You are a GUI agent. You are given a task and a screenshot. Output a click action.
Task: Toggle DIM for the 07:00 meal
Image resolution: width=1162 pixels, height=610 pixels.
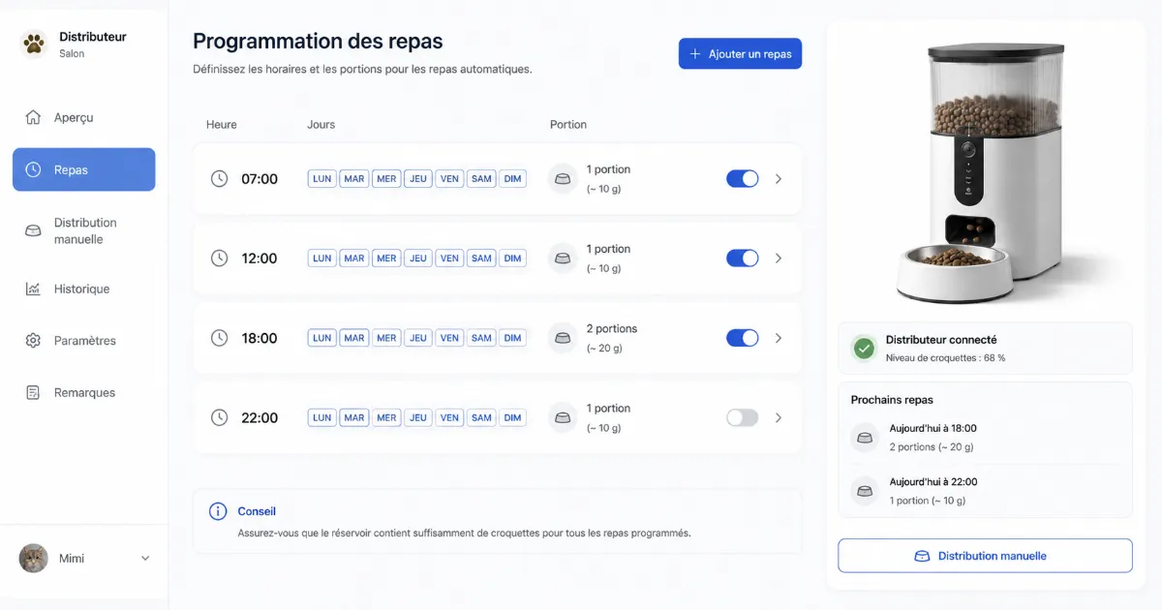[x=513, y=179]
